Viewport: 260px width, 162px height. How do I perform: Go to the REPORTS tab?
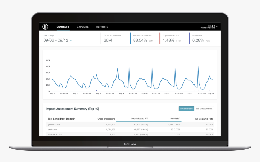[x=102, y=27]
